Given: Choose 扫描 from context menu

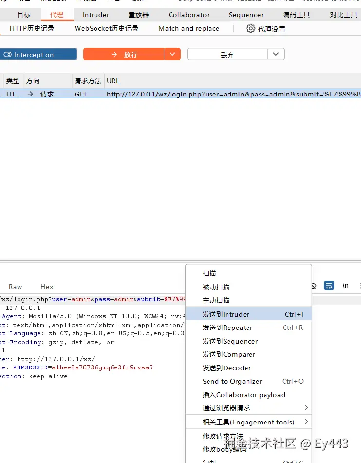Looking at the screenshot, I should pyautogui.click(x=248, y=273).
